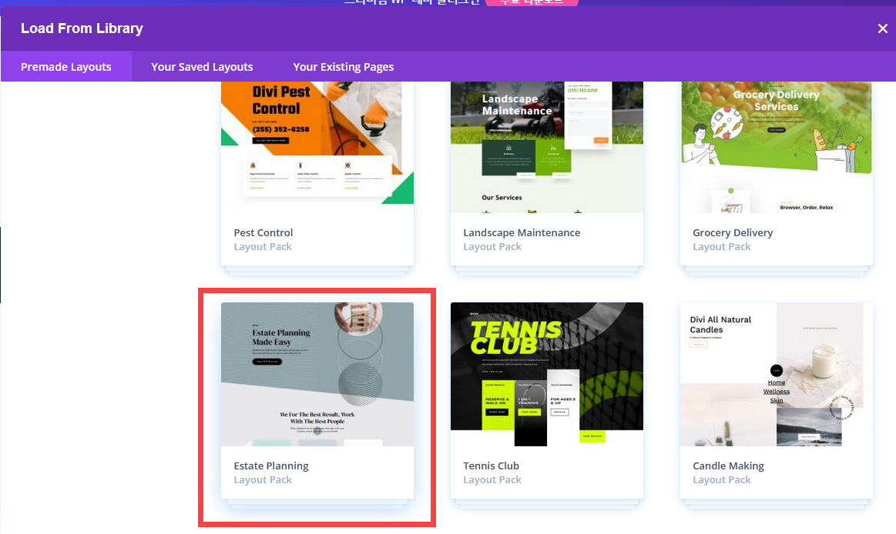The width and height of the screenshot is (896, 534).
Task: Switch to Premade Layouts tab
Action: (x=66, y=67)
